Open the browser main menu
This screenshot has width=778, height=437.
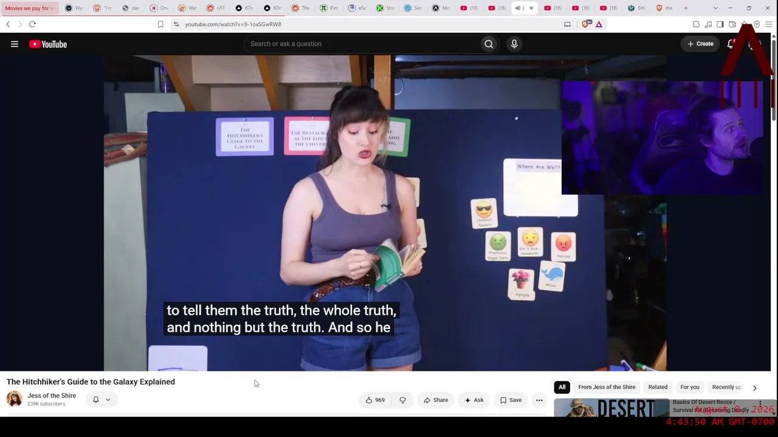(769, 24)
